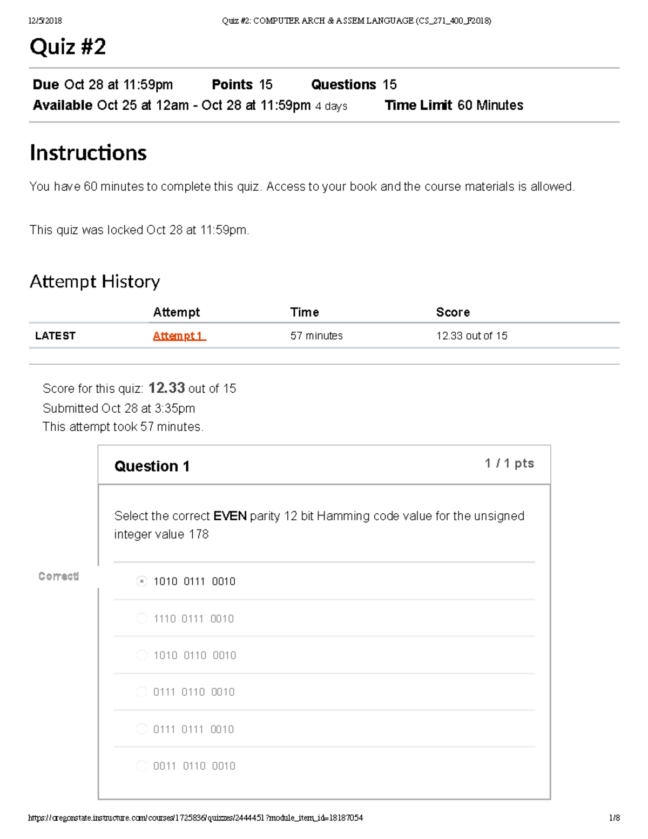Click the Attempt History heading
648x839 pixels.
(95, 281)
